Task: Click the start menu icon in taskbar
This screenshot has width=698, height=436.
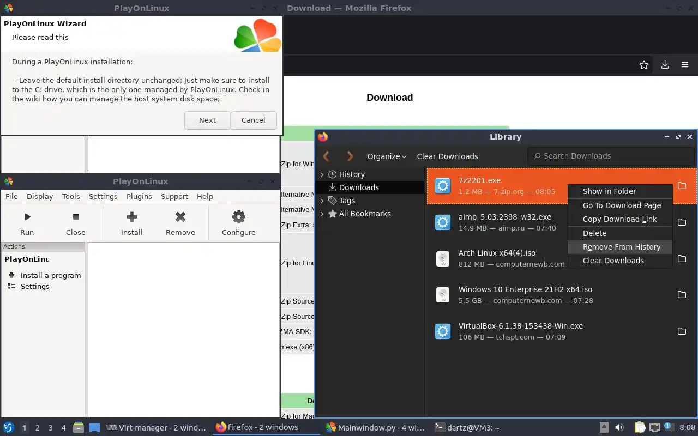Action: coord(9,427)
